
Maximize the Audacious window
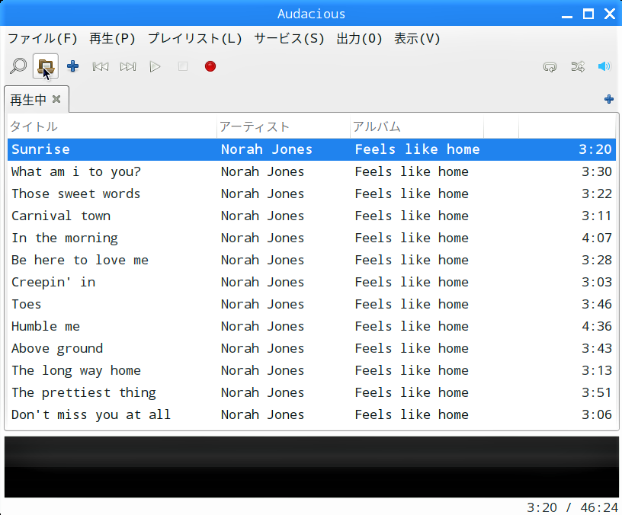click(588, 14)
